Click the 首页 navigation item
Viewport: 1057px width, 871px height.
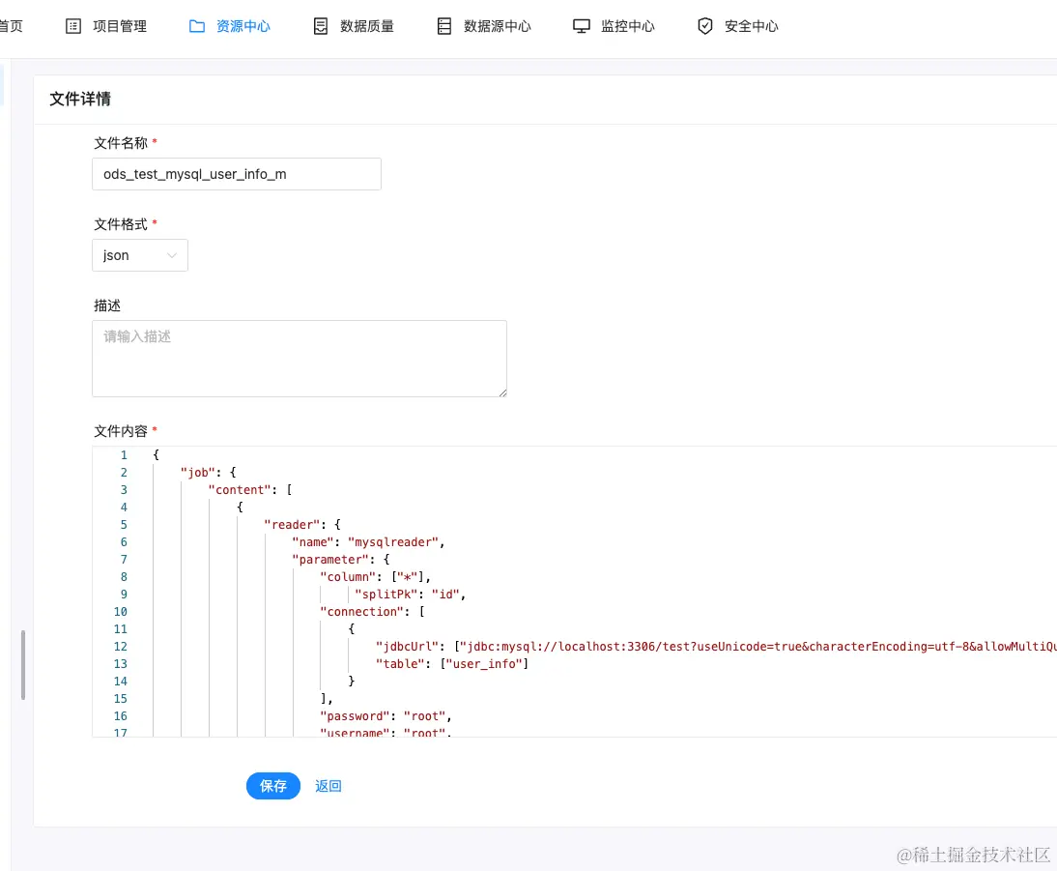(12, 26)
